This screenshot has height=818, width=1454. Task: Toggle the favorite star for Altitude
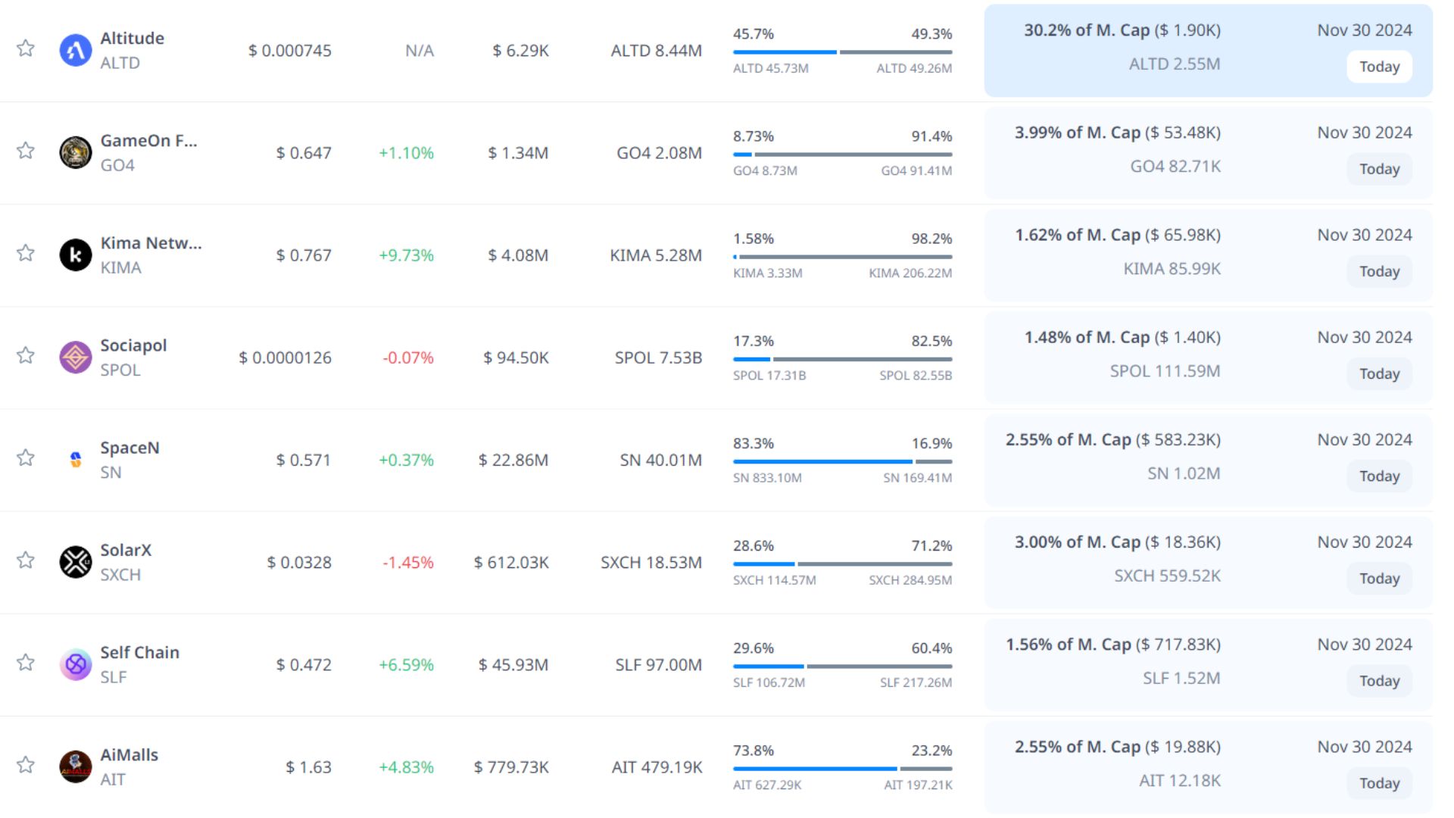pos(26,48)
